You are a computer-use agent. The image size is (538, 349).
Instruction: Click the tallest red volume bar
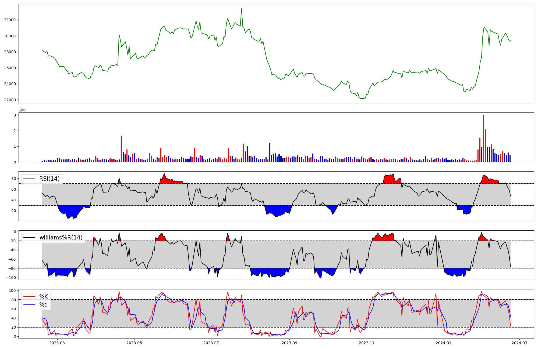(x=484, y=138)
